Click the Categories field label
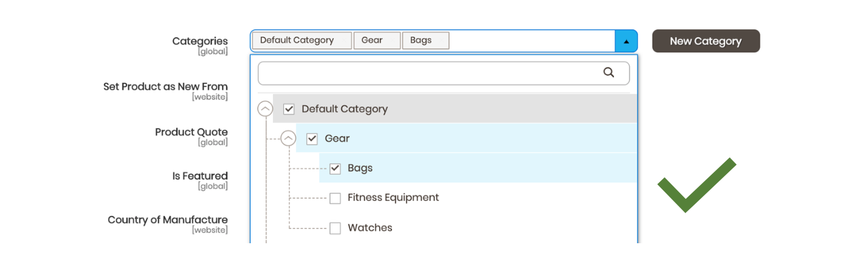856x272 pixels. (200, 41)
